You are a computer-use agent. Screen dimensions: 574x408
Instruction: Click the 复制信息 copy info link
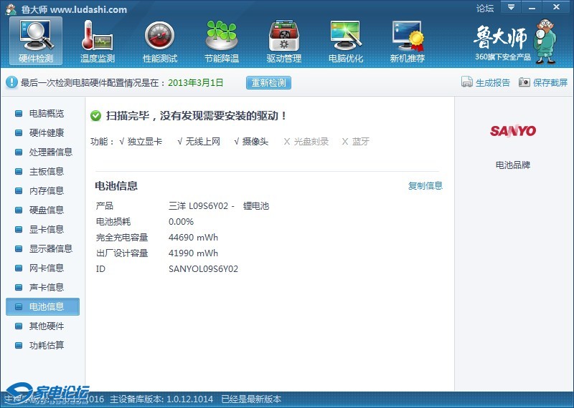point(425,186)
